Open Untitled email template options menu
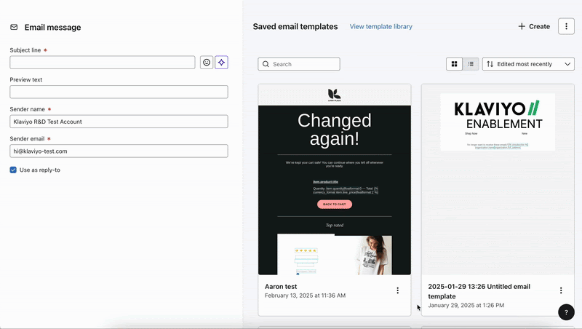 coord(561,290)
